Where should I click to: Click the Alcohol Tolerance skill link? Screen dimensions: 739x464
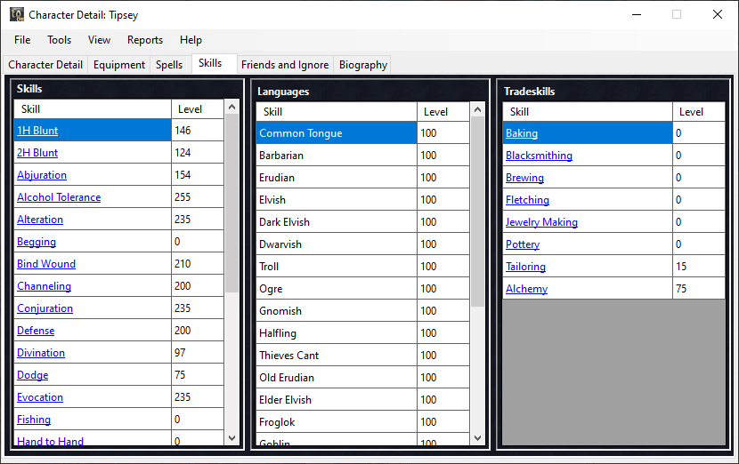pos(59,197)
